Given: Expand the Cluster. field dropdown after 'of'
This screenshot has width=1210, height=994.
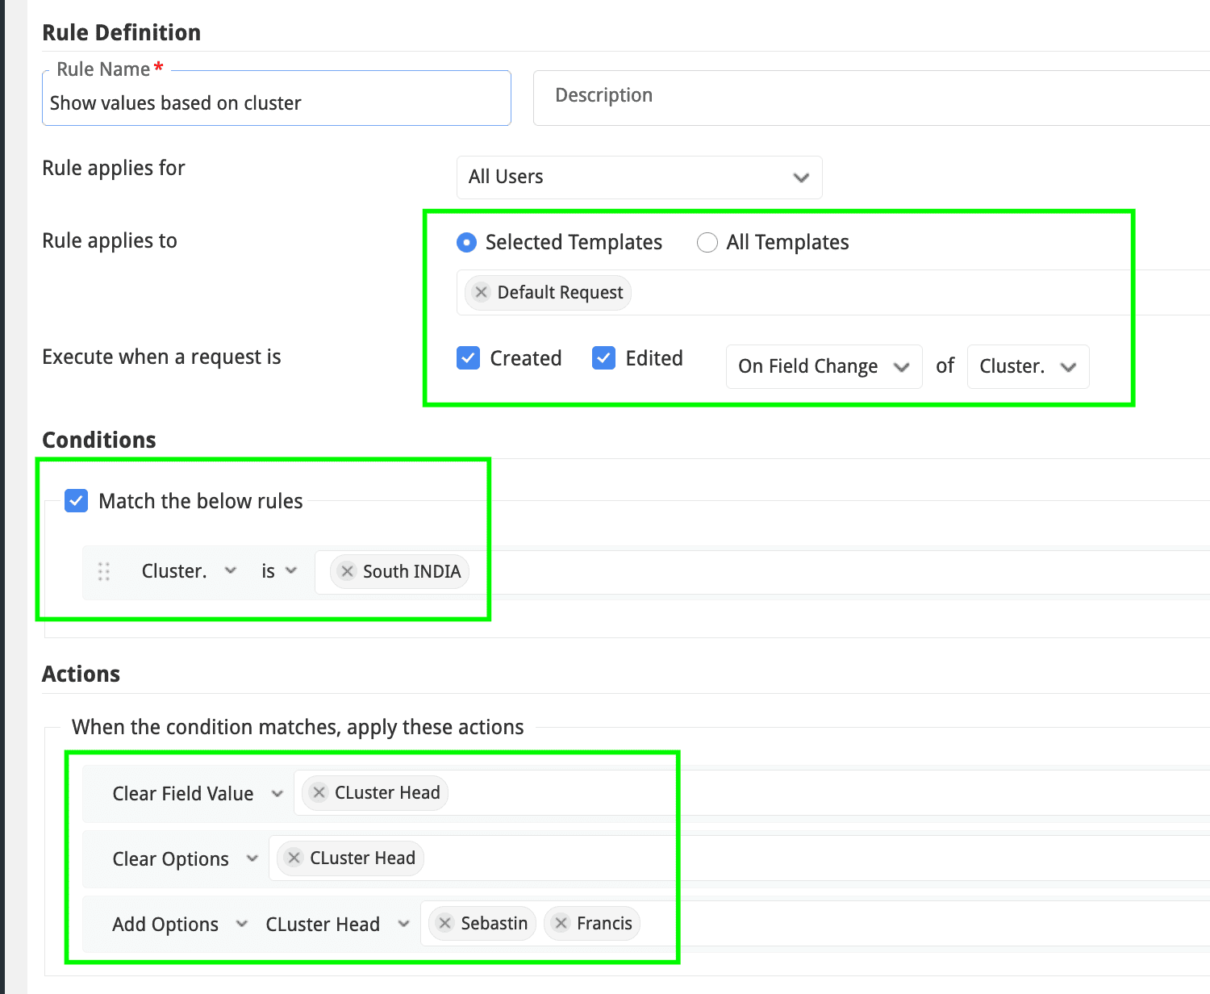Looking at the screenshot, I should point(1027,366).
